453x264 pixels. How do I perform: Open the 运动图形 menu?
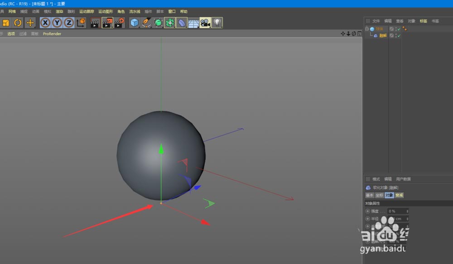[105, 11]
